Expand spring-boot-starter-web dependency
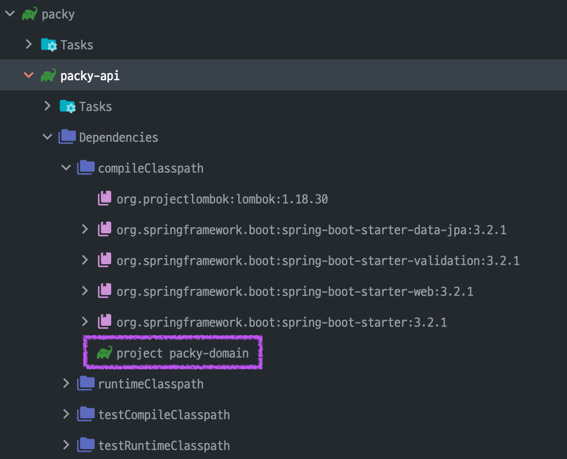The image size is (567, 459). click(85, 291)
